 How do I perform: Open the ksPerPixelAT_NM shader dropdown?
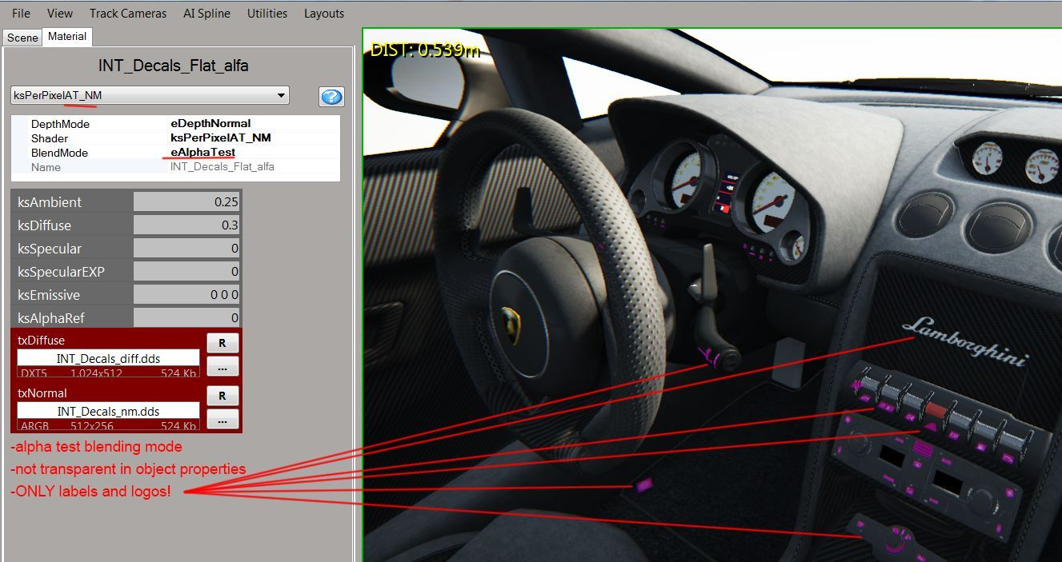[150, 96]
